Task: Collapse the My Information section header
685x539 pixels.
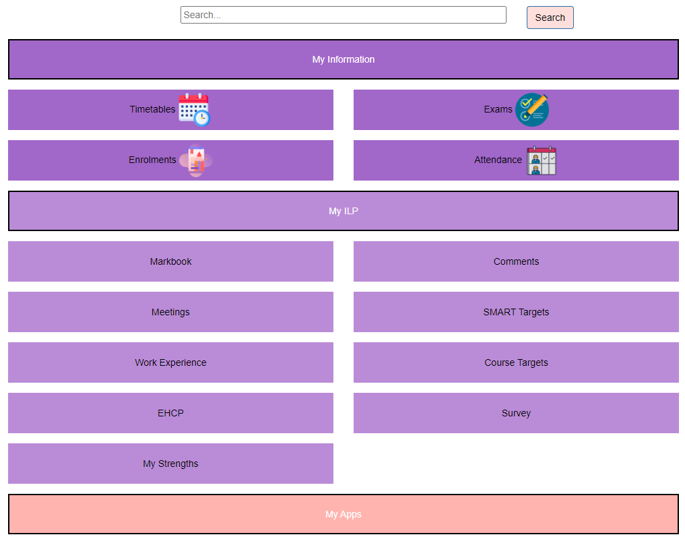Action: click(x=344, y=59)
